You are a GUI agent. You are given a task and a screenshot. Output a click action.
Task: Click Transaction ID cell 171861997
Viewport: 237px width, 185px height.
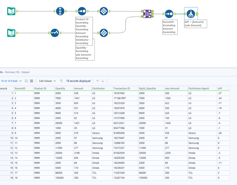click(125, 98)
